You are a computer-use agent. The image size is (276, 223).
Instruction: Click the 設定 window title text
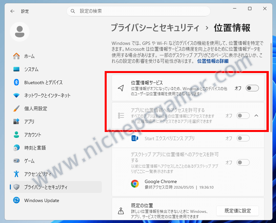(25, 11)
